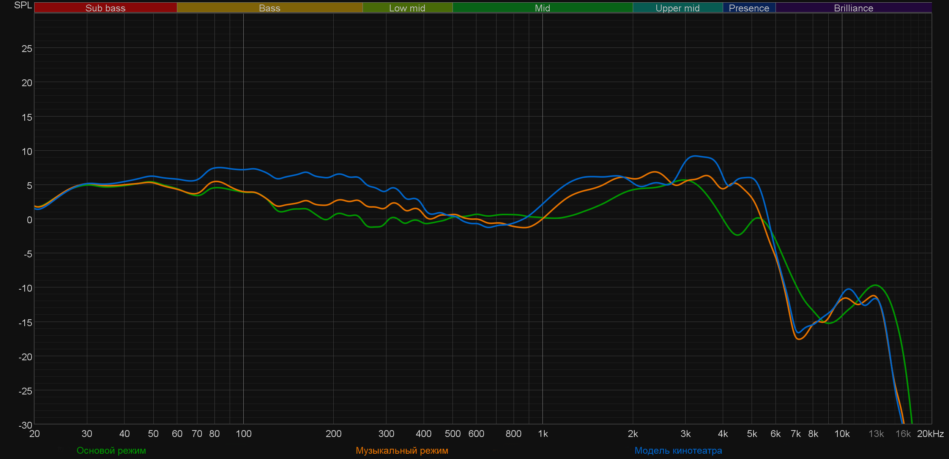Click the 10k frequency axis tick label
Image resolution: width=949 pixels, height=459 pixels.
pos(842,434)
